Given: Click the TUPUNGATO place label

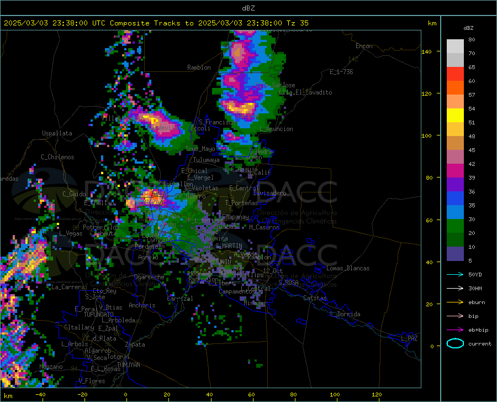Looking at the screenshot, I should [99, 315].
